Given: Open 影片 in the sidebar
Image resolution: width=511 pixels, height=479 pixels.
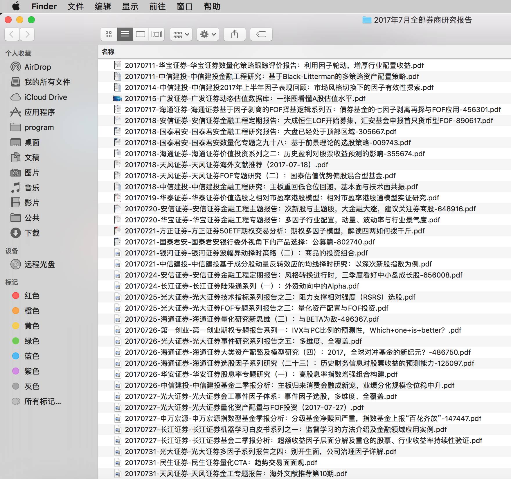Looking at the screenshot, I should click(25, 203).
